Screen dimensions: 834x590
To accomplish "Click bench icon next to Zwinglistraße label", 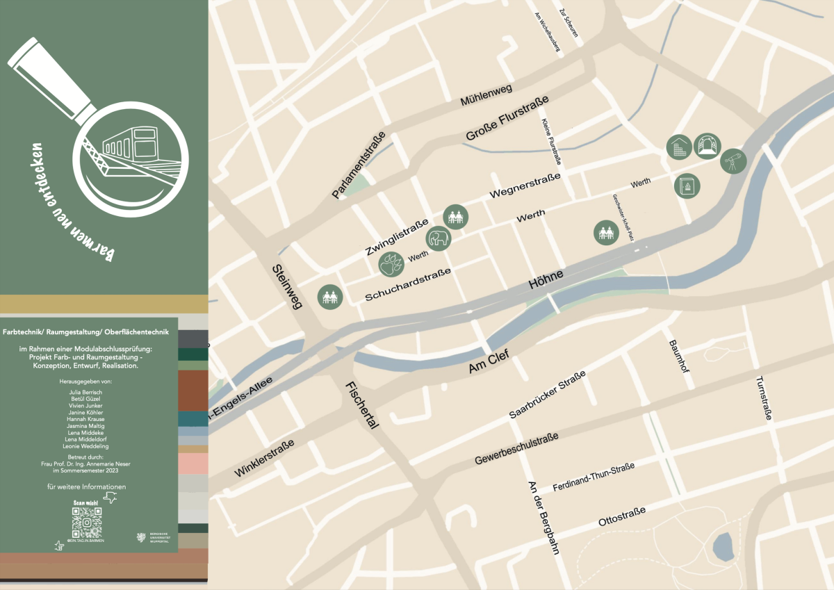I will [455, 217].
